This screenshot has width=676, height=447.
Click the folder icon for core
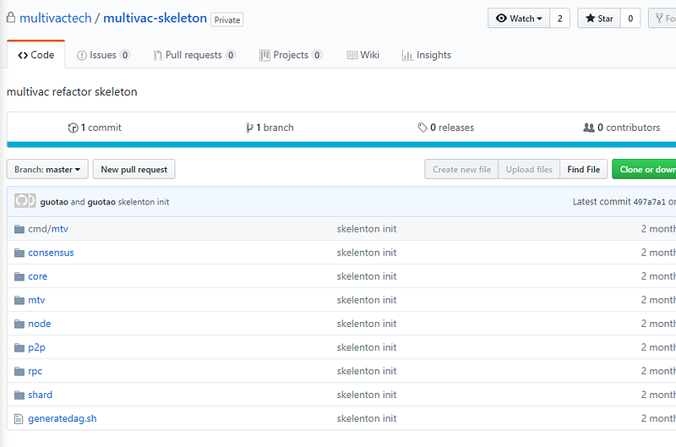click(19, 276)
